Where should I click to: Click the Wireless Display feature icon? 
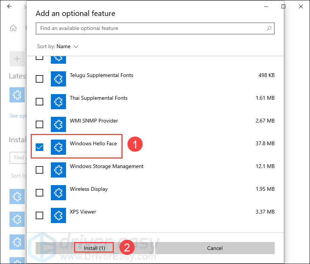pos(58,193)
